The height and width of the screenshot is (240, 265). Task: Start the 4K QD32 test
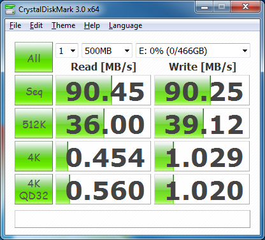coord(34,189)
